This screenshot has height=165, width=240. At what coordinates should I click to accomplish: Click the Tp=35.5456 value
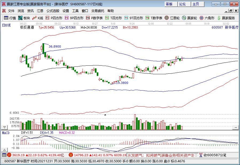click(x=46, y=27)
